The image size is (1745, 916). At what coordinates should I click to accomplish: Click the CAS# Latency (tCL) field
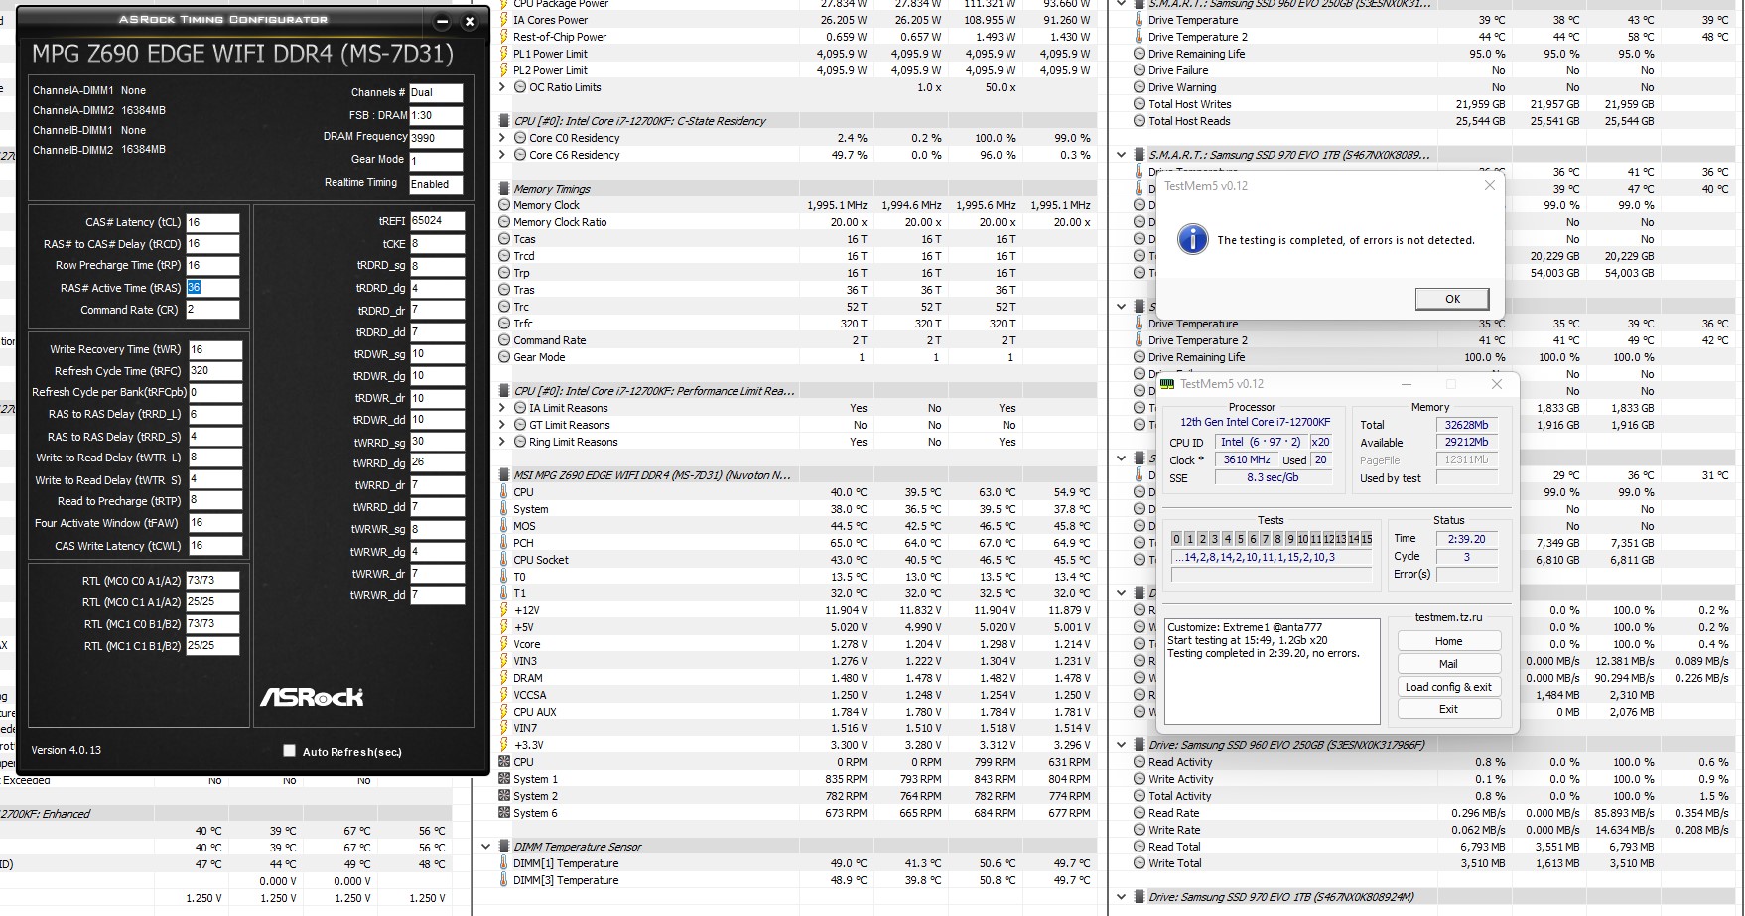coord(212,222)
